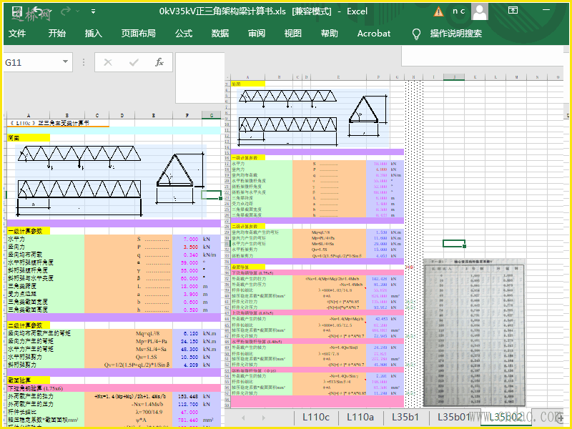This screenshot has height=429, width=572.
Task: Click value 3.500 for 竖向力
Action: (x=191, y=247)
